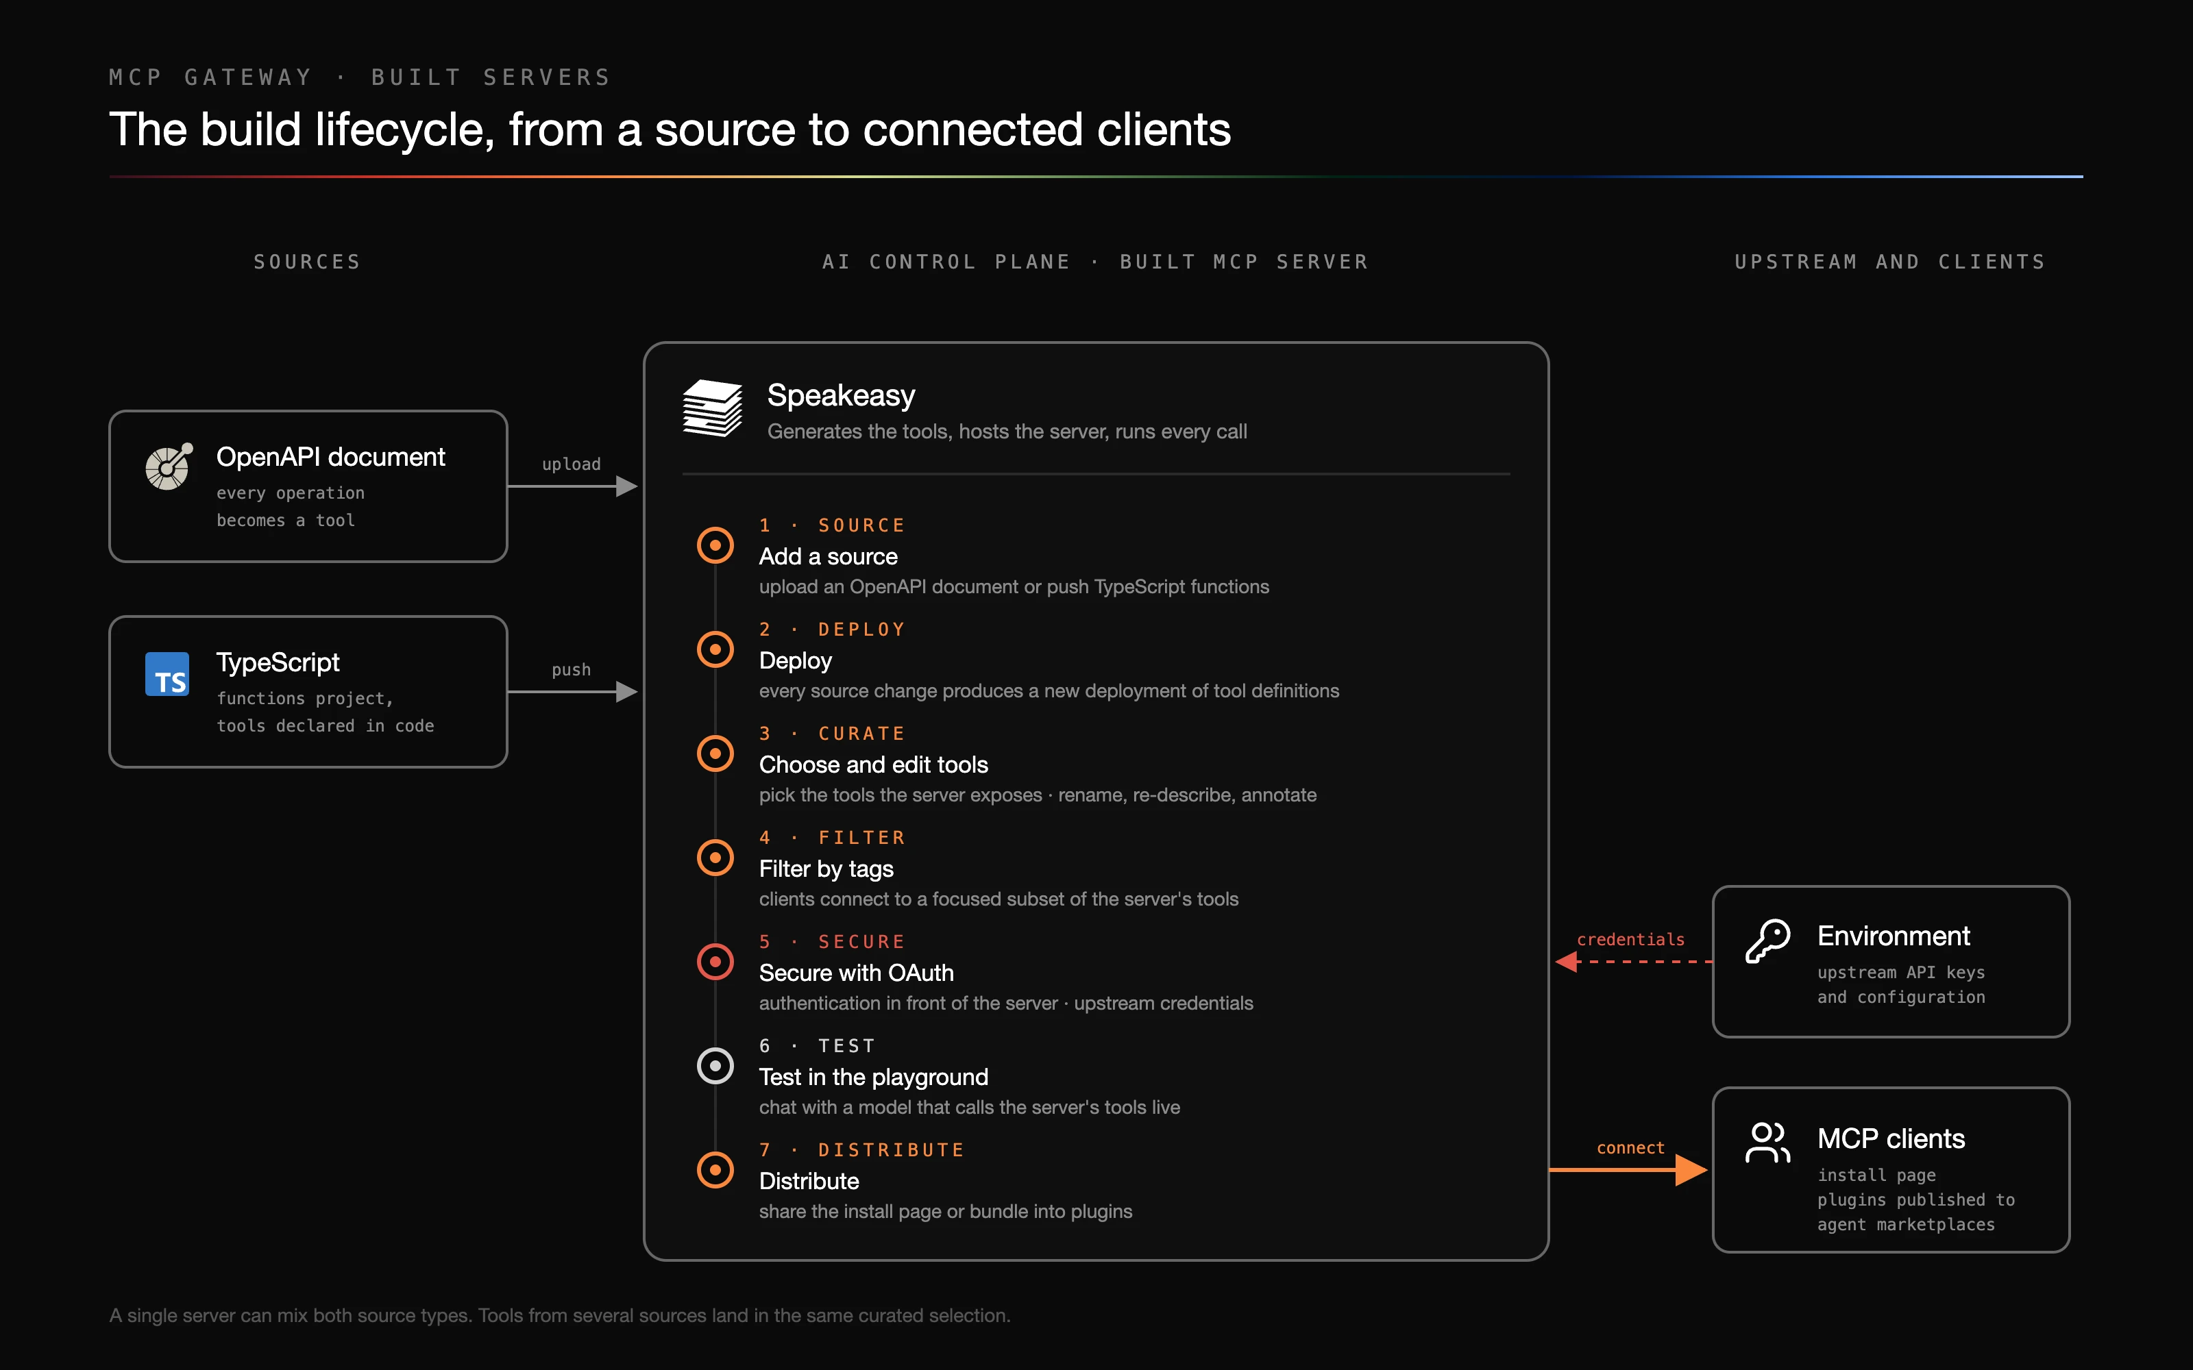
Task: Click the red 'credentials' label
Action: click(1630, 940)
